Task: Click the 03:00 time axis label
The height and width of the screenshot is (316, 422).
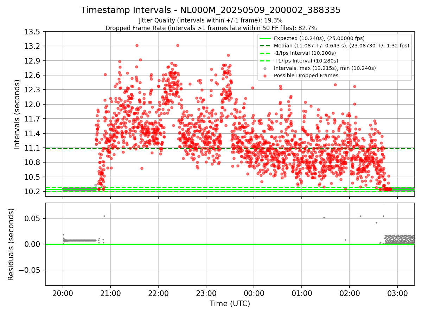Action: click(397, 293)
